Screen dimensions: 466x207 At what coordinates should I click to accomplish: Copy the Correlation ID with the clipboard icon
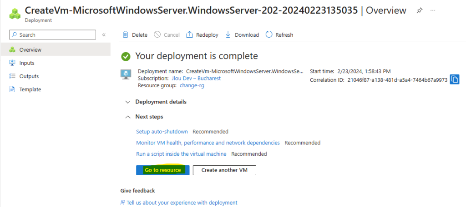[x=455, y=79]
